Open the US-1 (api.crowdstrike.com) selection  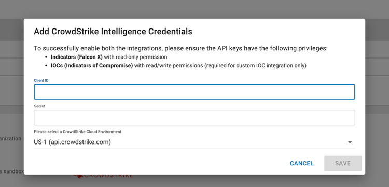[x=195, y=142]
